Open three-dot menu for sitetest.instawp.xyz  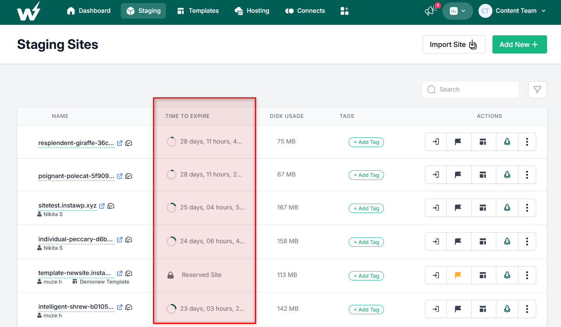(527, 208)
